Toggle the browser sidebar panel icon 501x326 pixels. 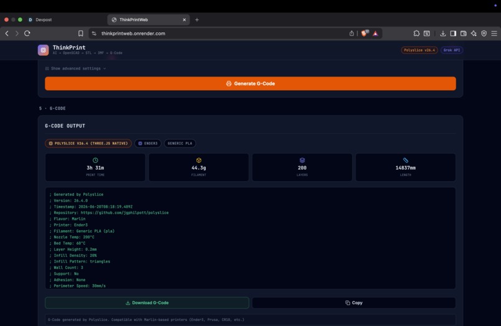pos(453,33)
